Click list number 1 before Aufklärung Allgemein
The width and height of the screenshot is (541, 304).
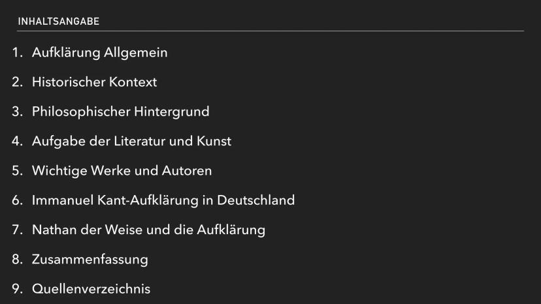(17, 53)
